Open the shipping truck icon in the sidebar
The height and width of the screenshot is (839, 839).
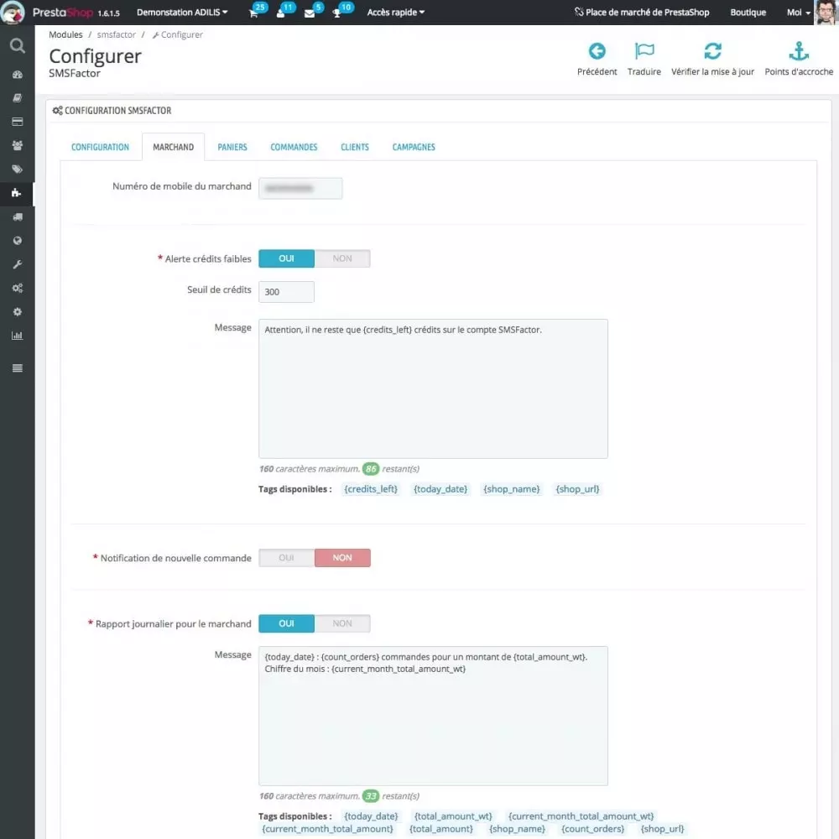(17, 217)
